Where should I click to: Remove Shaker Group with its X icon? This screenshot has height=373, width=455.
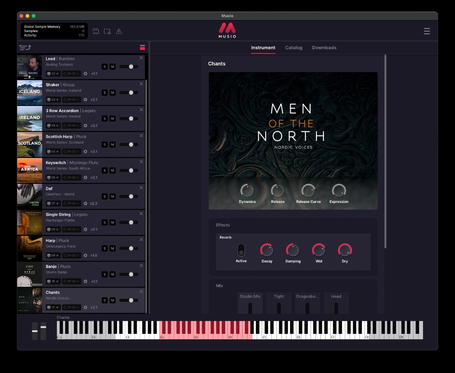[141, 84]
